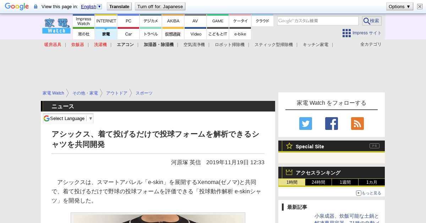Image resolution: width=426 pixels, height=223 pixels.
Task: Click 家電 Watch breadcrumb link
Action: tap(53, 93)
